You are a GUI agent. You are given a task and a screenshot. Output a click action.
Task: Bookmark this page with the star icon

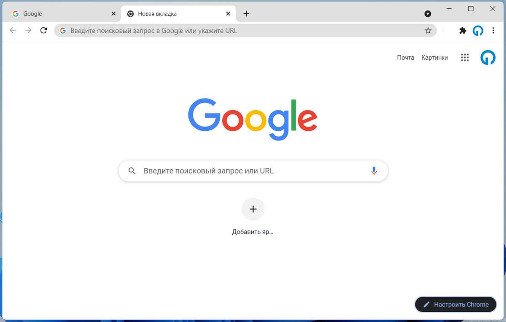(x=428, y=30)
